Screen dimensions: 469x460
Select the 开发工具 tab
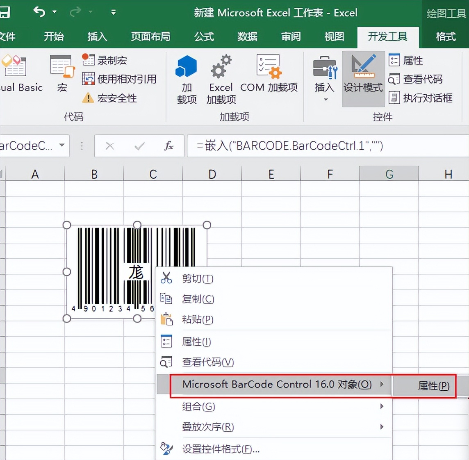coord(388,37)
